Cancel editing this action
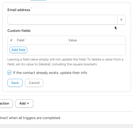The image size is (133, 128). [x=34, y=83]
